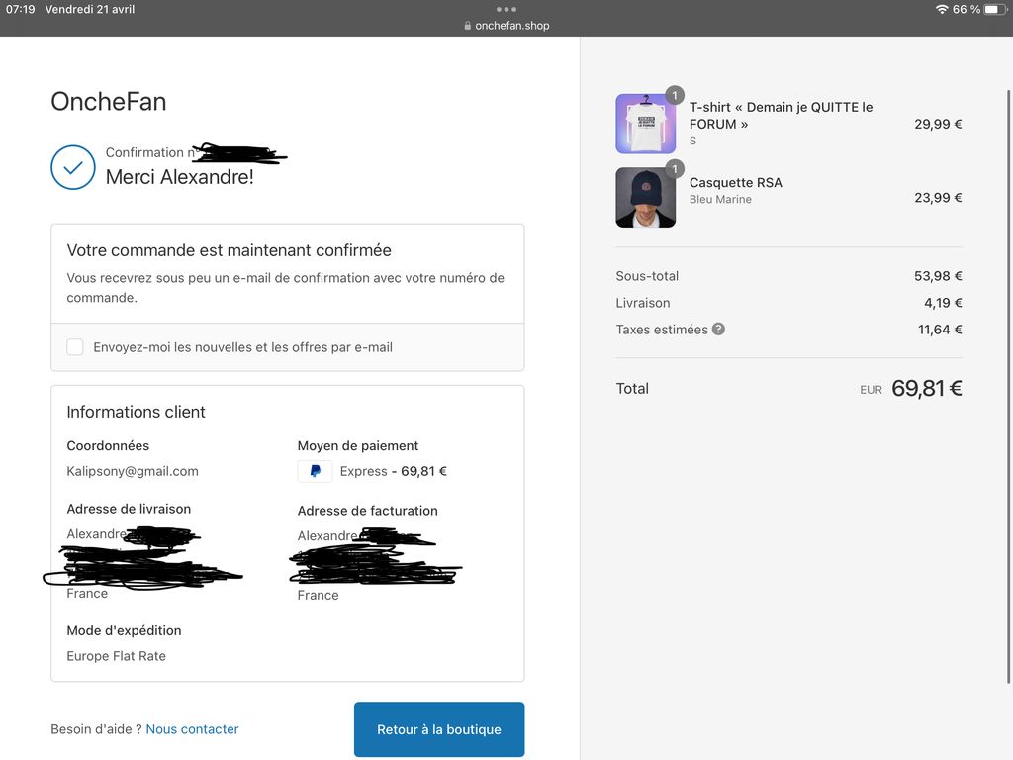Click the PayPal payment logo icon
1013x760 pixels.
[x=315, y=471]
